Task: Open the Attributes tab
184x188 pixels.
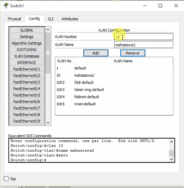Action: [x=70, y=19]
